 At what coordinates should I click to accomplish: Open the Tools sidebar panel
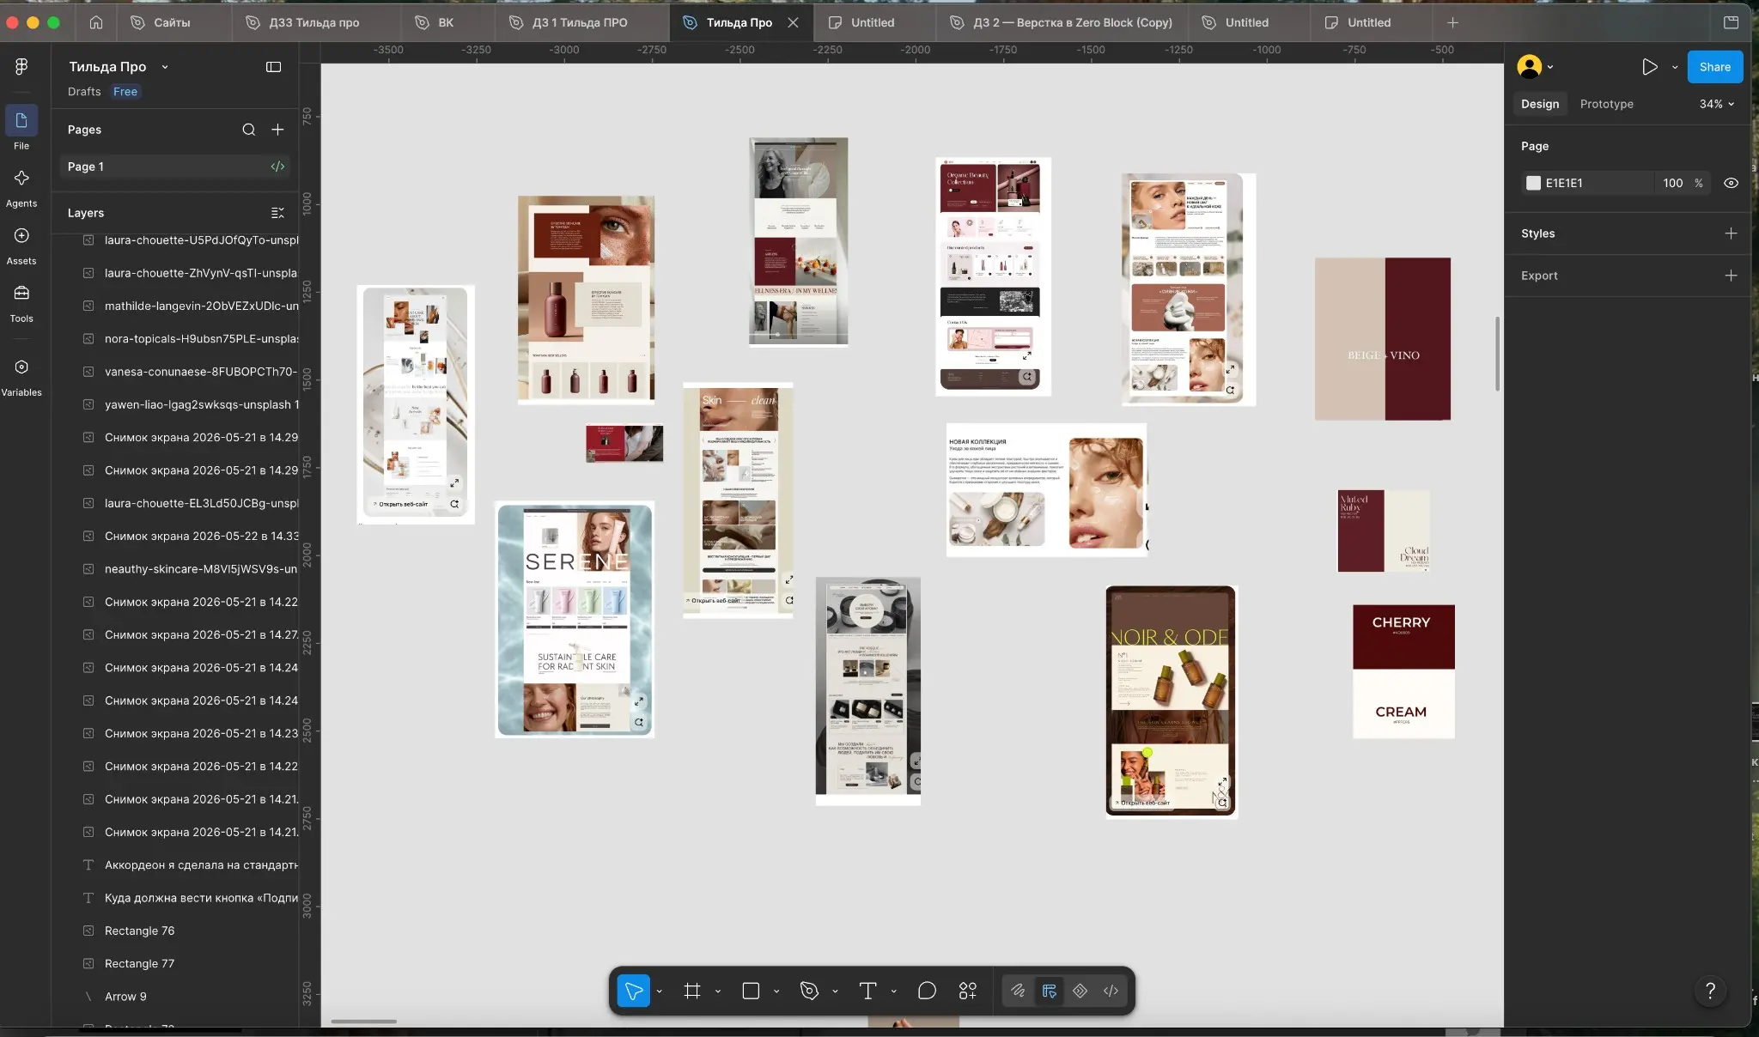pos(21,303)
